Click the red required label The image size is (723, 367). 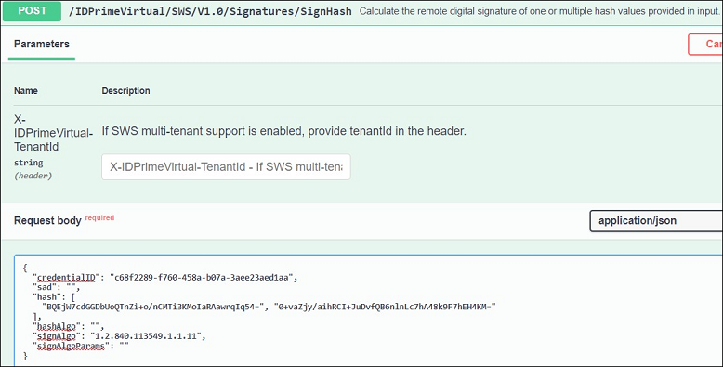coord(99,217)
